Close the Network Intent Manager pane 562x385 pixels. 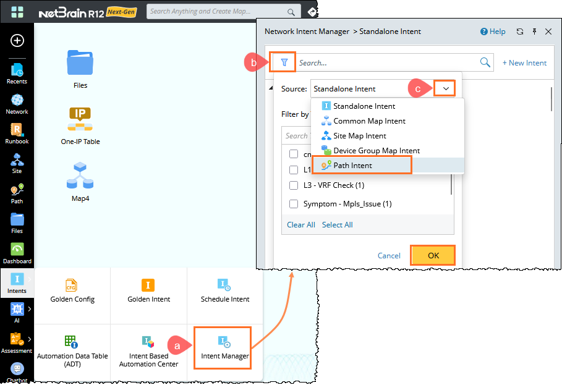click(548, 32)
